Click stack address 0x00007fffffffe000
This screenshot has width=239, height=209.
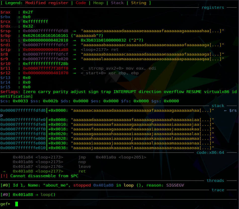pos(23,138)
